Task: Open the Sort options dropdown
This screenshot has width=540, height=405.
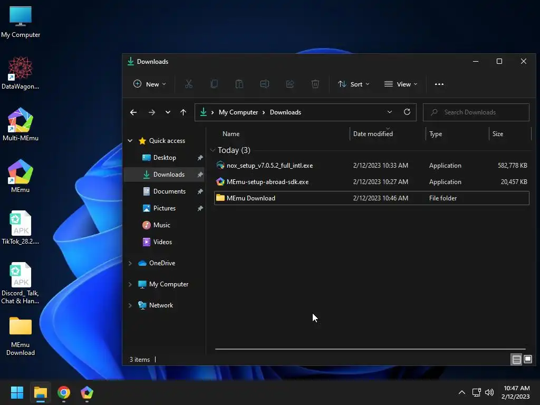Action: click(354, 84)
